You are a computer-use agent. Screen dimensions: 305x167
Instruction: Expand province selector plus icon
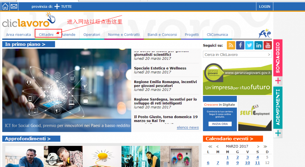[x=57, y=7]
